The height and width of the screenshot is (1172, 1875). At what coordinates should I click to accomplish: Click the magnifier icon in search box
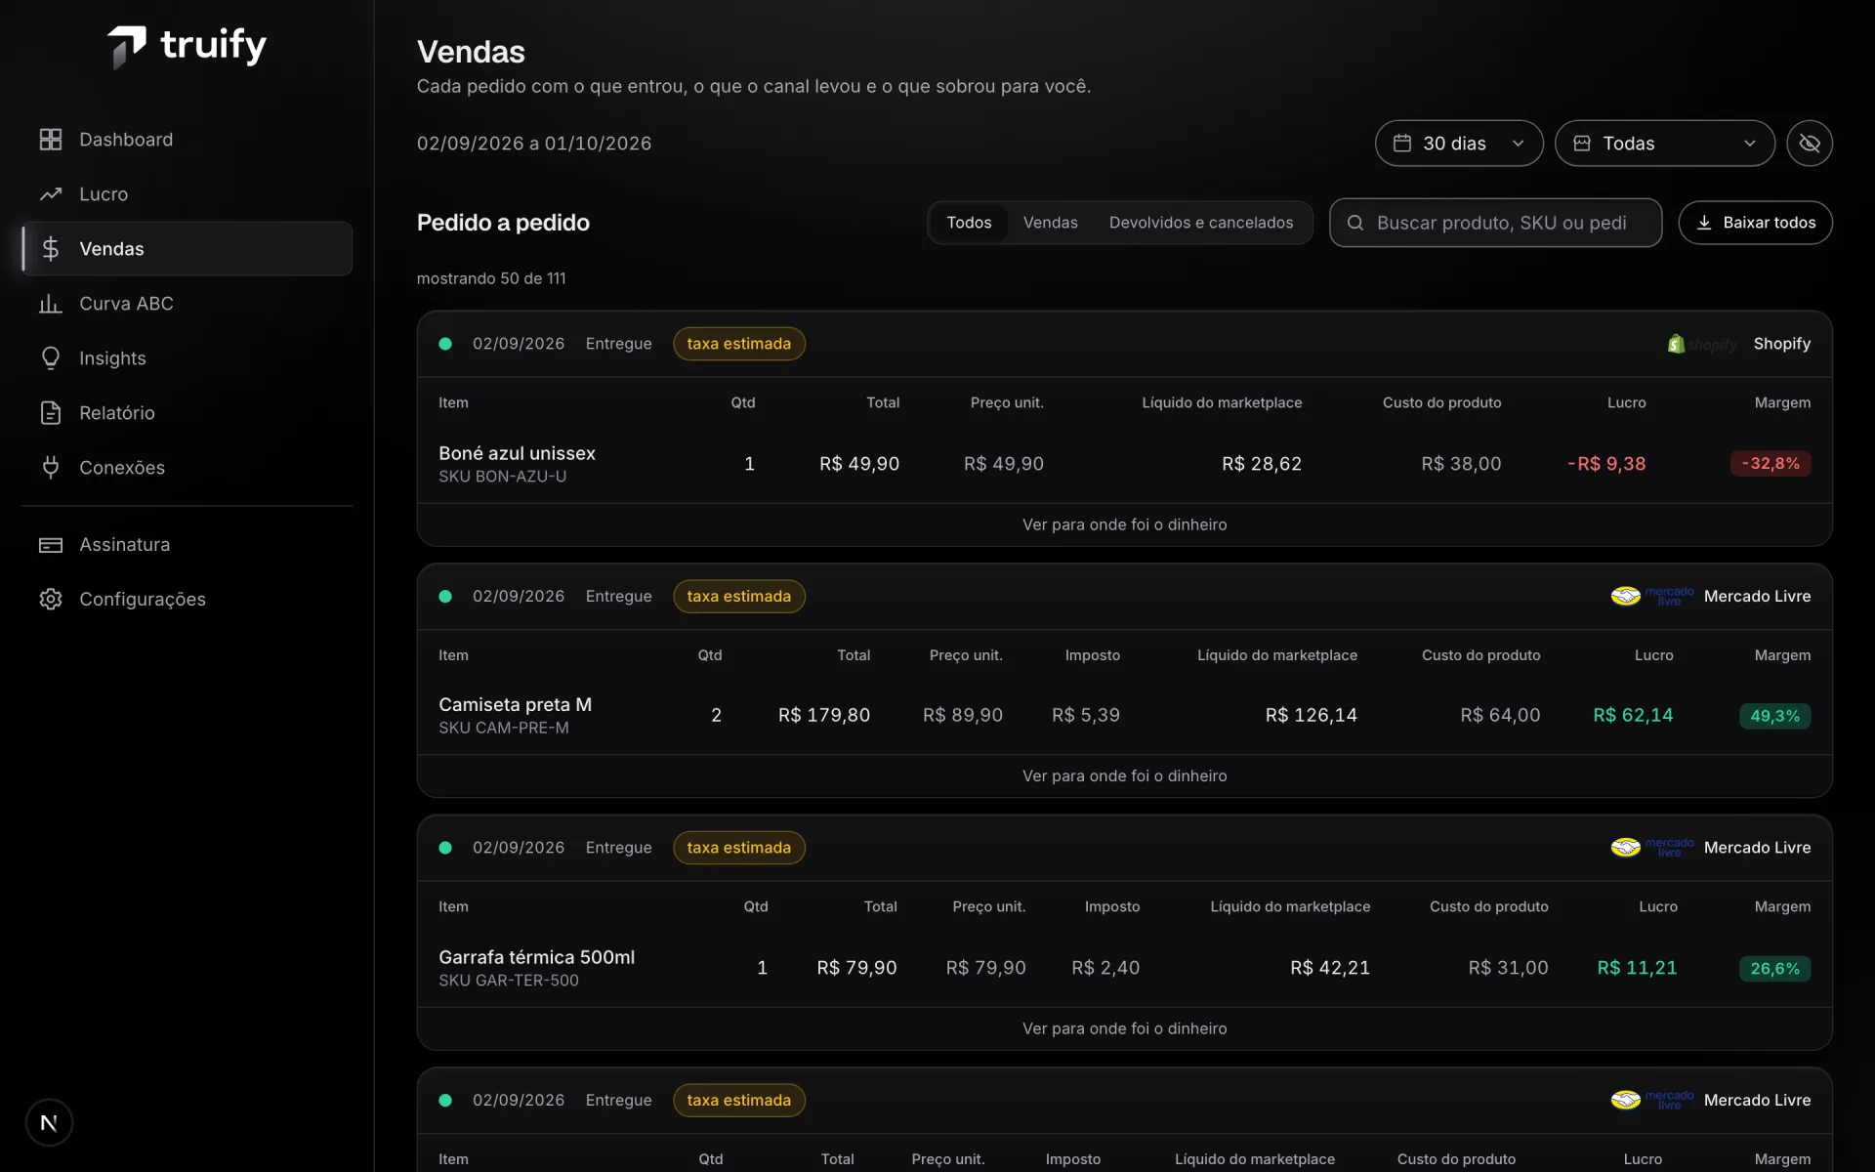1355,223
